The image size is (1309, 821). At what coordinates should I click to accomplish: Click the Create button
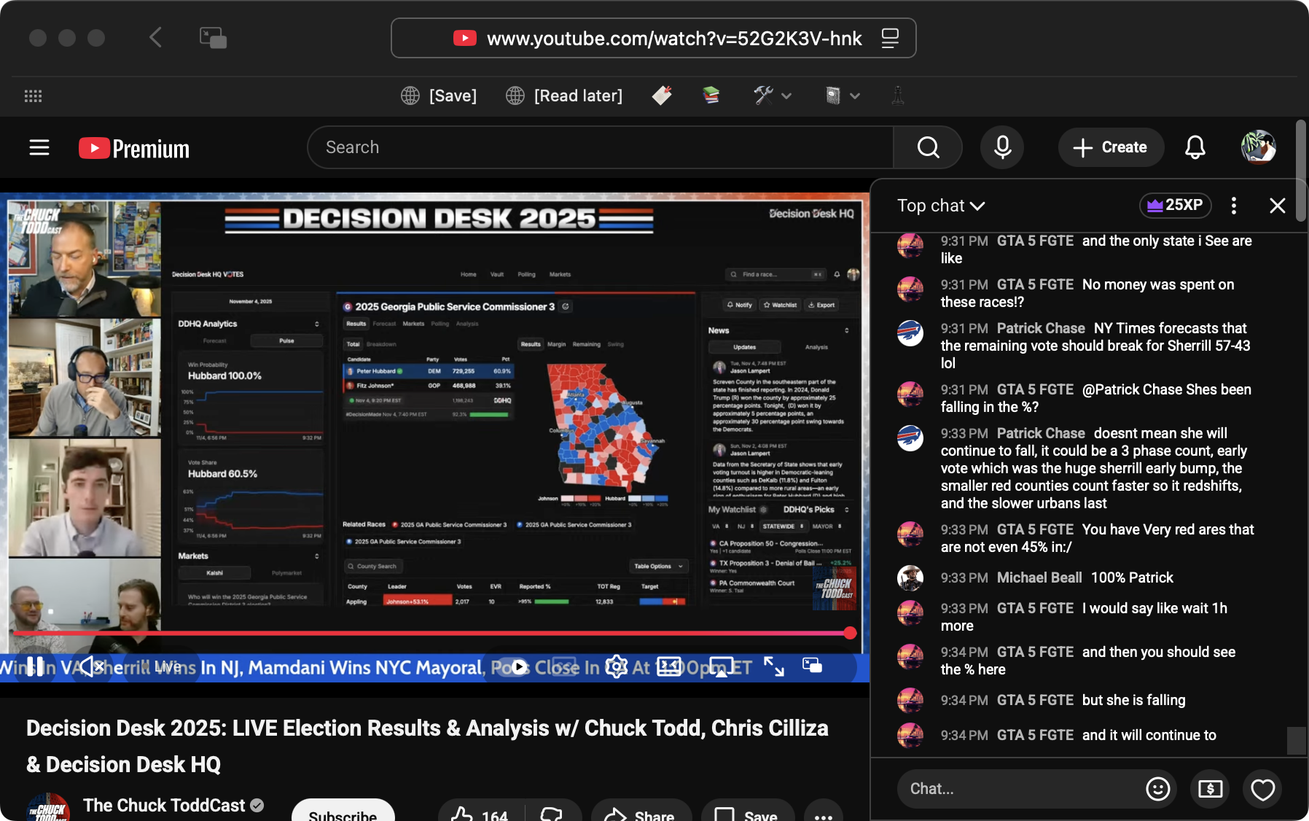1110,147
